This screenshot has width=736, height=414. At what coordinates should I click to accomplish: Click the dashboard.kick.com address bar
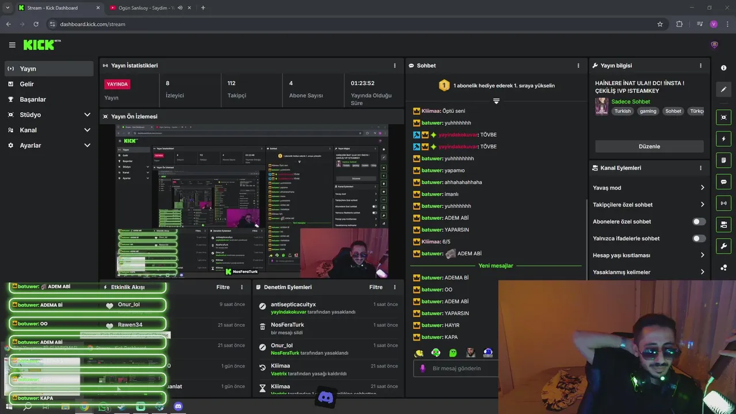coord(93,24)
